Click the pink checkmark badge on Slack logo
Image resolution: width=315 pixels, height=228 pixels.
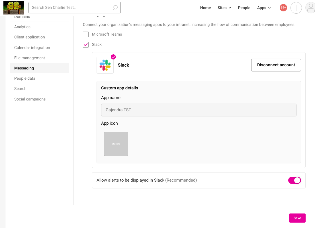pyautogui.click(x=113, y=57)
